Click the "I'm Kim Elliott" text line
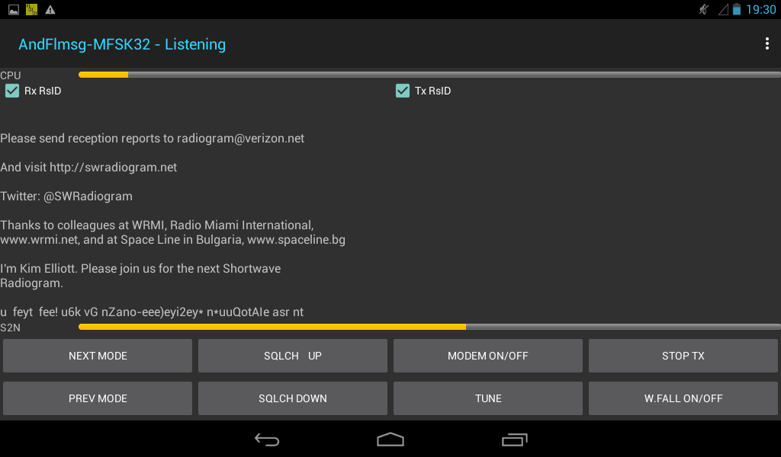 [x=140, y=269]
